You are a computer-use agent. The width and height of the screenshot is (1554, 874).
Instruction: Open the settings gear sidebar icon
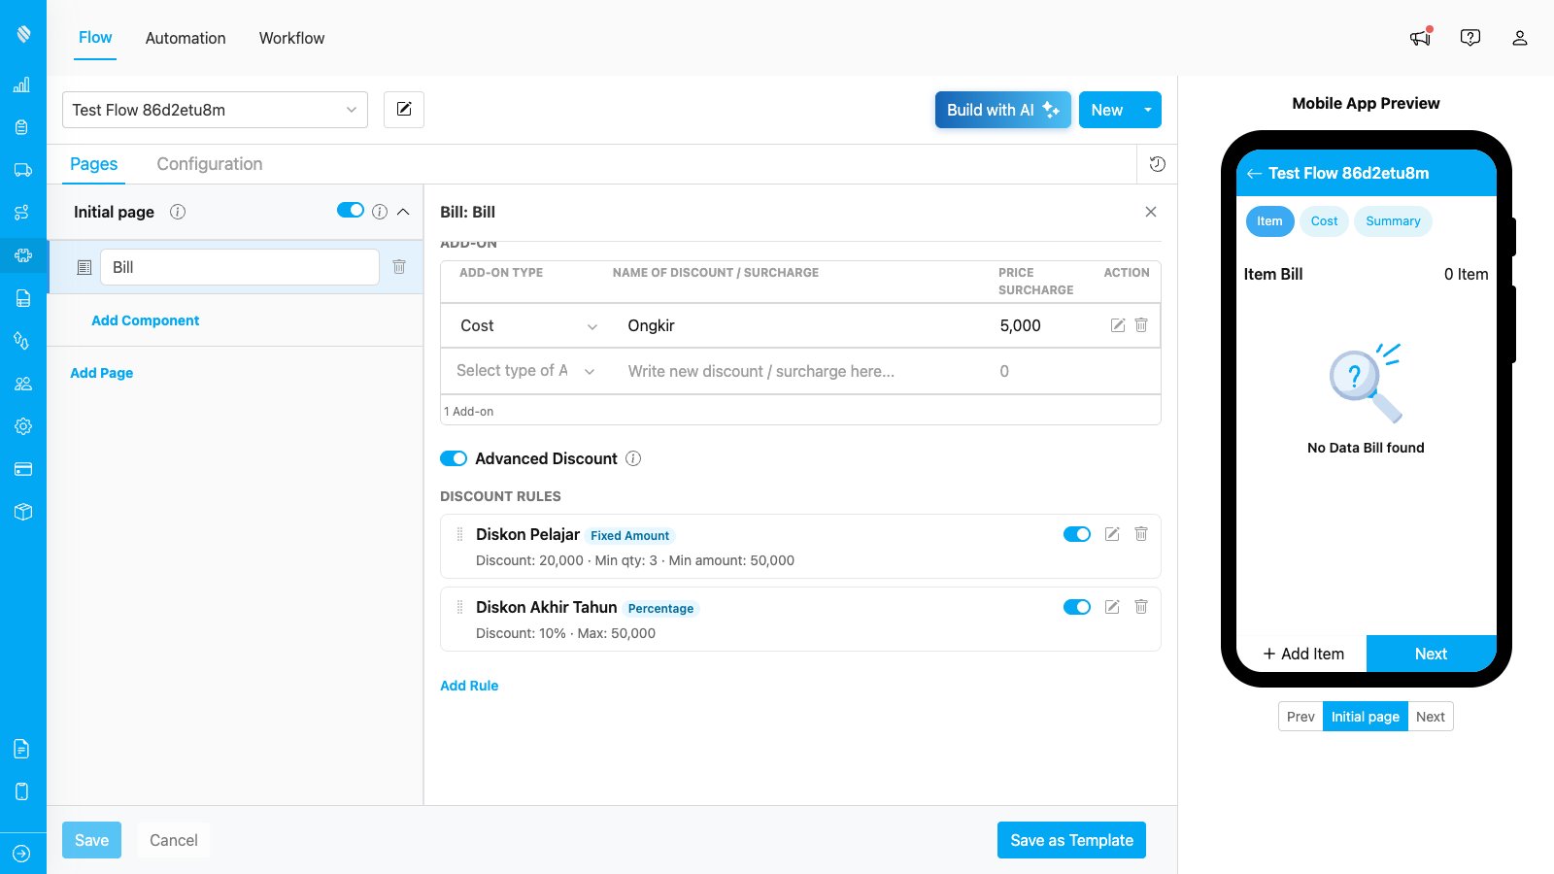[x=22, y=426]
